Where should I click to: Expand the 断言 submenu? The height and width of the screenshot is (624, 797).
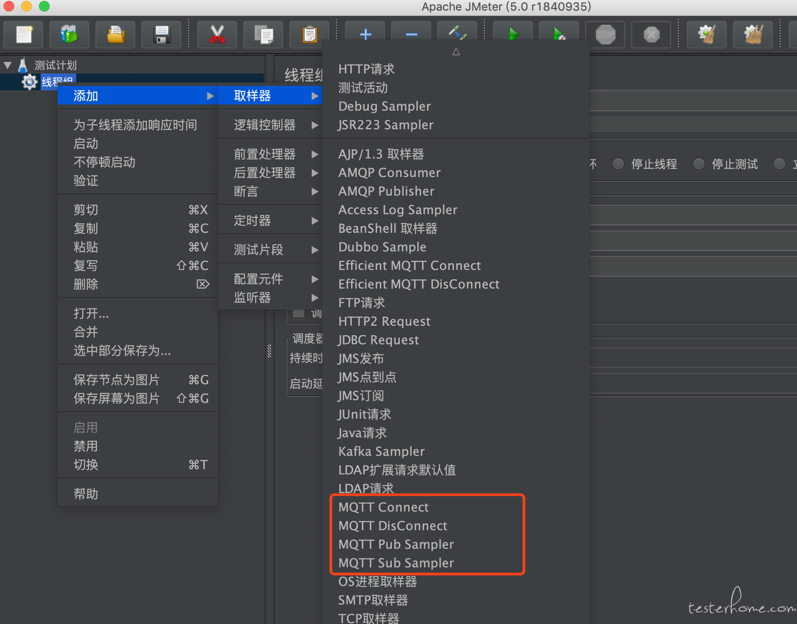tap(270, 191)
